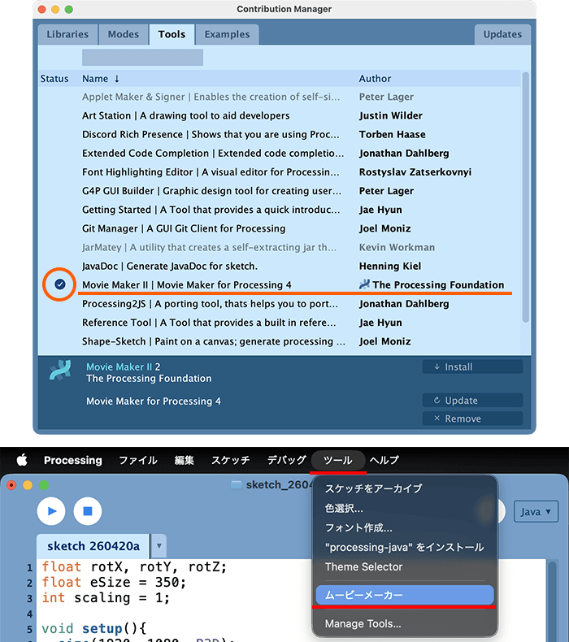Select the Extended Code Completion row
Screen dimensions: 569x642
coord(279,154)
